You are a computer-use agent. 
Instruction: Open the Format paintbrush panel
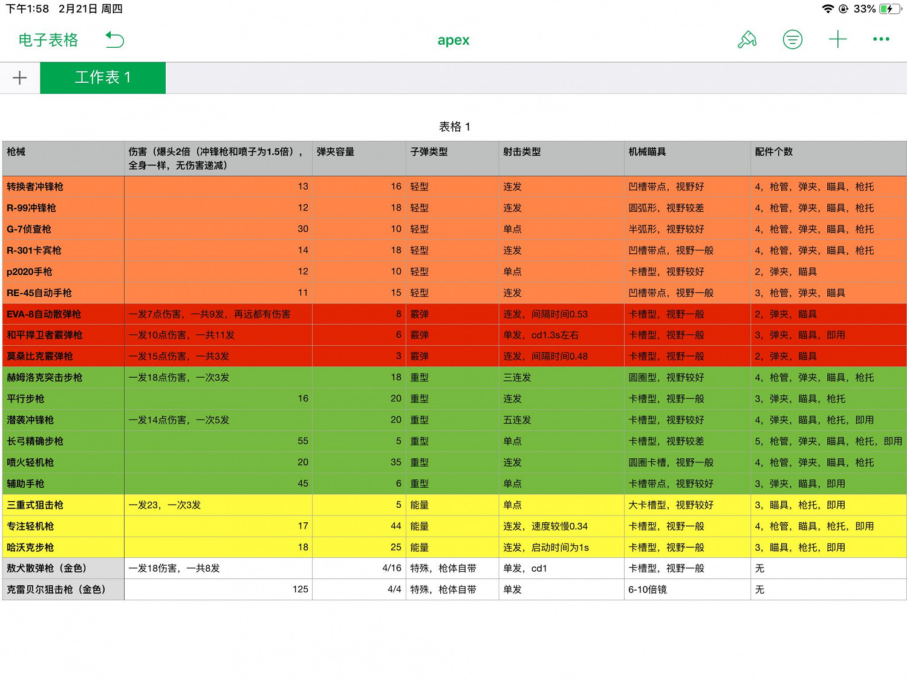(747, 39)
